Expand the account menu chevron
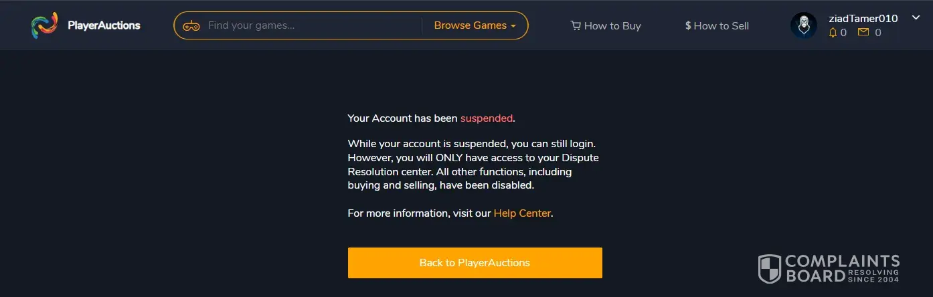Viewport: 933px width, 297px height. coord(916,18)
